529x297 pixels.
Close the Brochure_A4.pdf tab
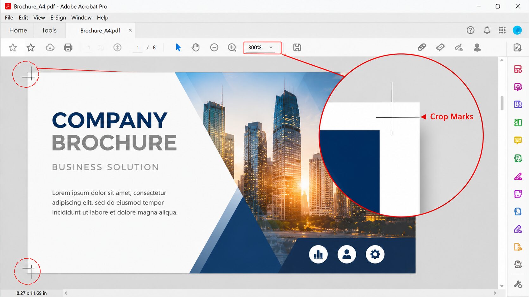pyautogui.click(x=130, y=30)
